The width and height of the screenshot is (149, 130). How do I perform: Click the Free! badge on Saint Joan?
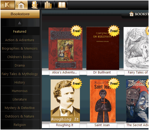114,83
